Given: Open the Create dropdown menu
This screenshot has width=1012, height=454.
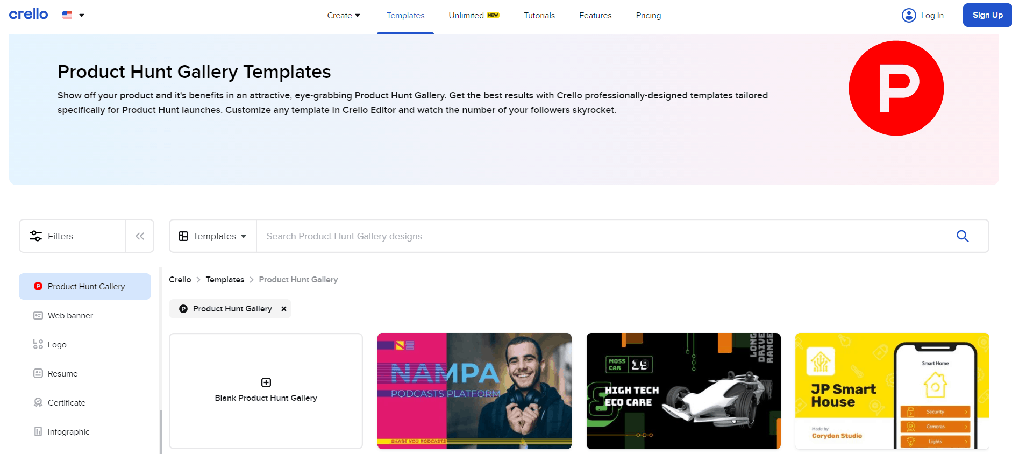Looking at the screenshot, I should point(344,16).
